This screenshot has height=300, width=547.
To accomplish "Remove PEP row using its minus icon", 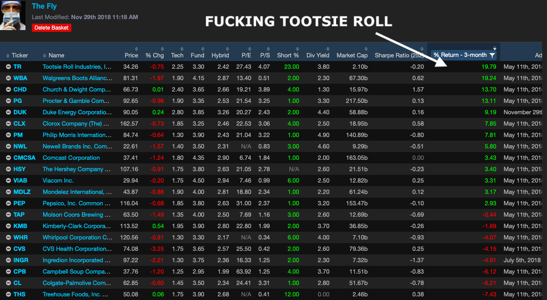I will pyautogui.click(x=8, y=203).
